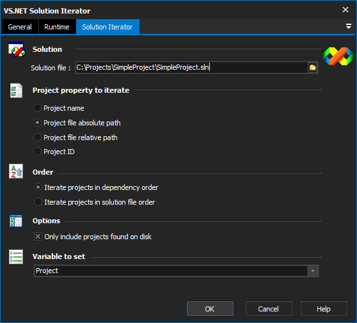Browse for solution file with folder icon

click(x=313, y=67)
